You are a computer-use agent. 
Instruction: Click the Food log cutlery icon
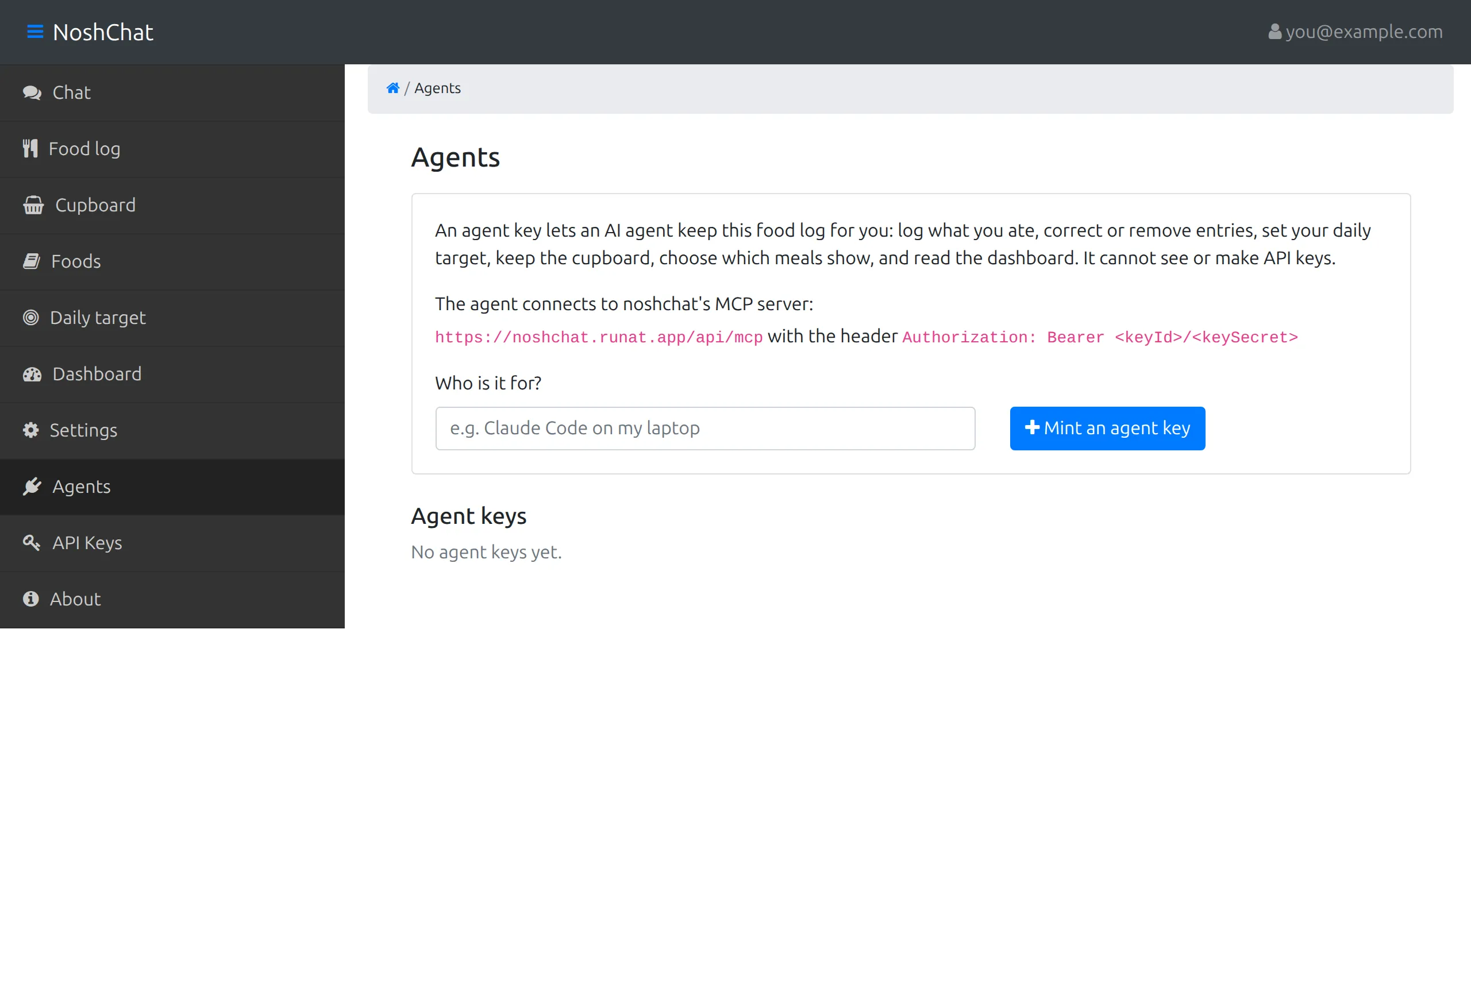(30, 149)
